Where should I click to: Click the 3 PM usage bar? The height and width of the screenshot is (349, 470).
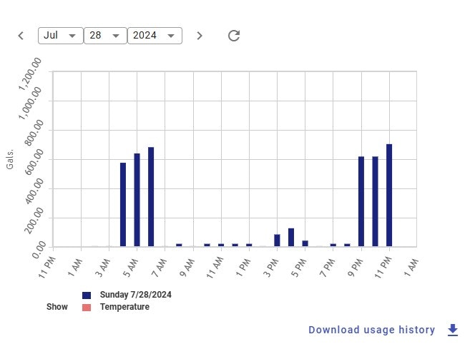(x=277, y=241)
